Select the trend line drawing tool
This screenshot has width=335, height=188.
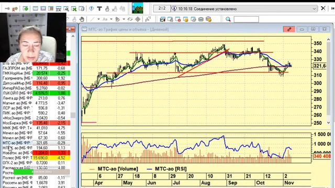click(92, 19)
